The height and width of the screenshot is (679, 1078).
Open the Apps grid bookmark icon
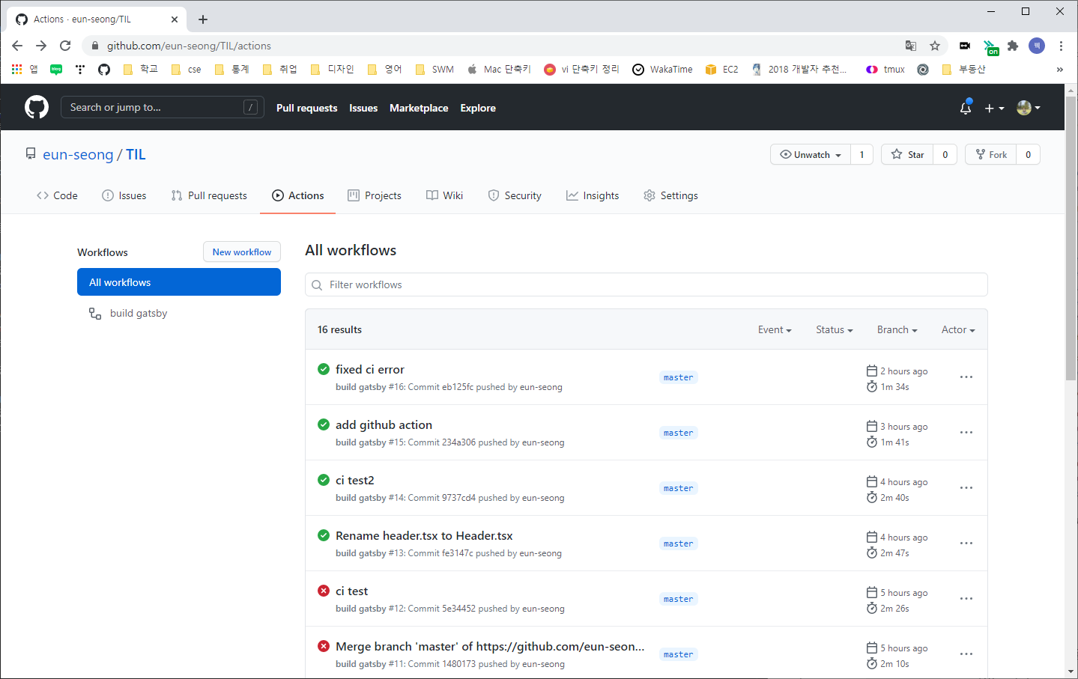(16, 69)
